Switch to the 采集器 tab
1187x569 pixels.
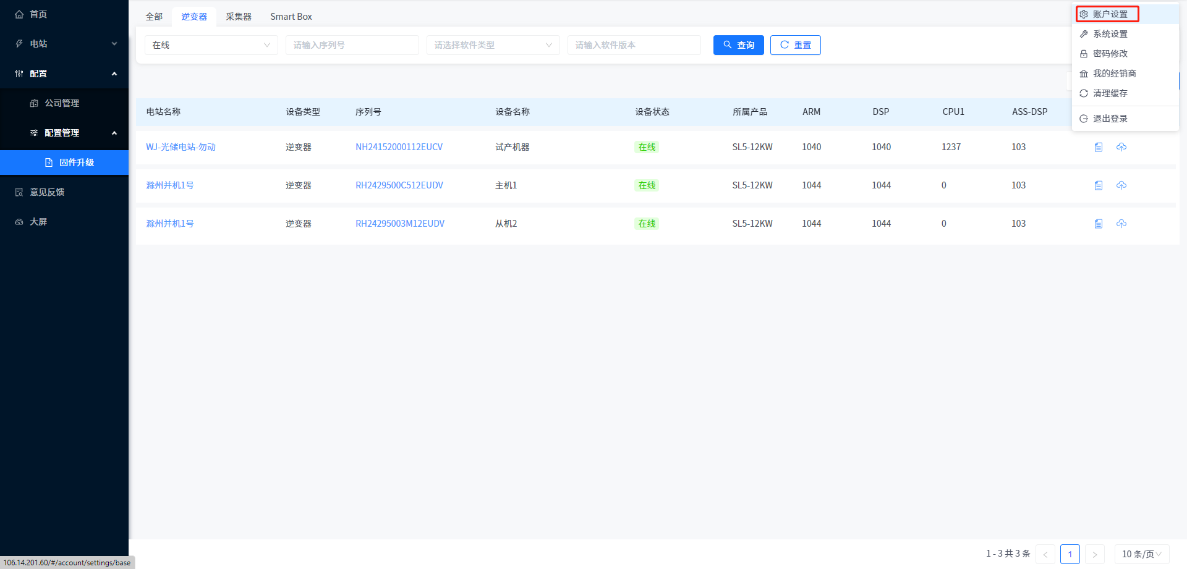(238, 17)
